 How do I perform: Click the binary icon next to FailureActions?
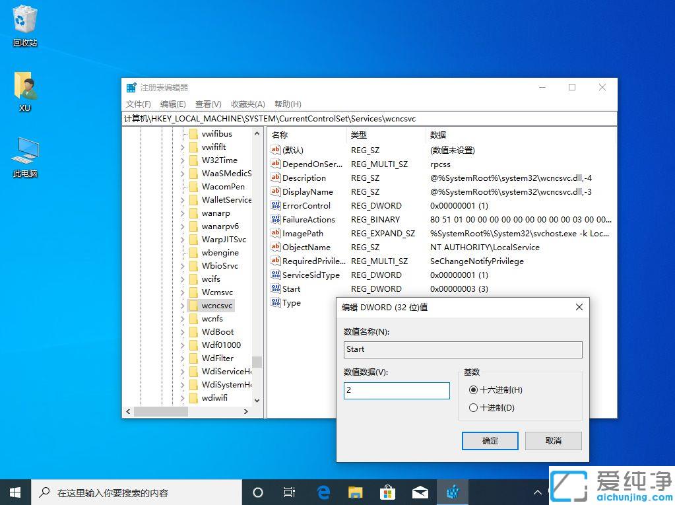pos(276,219)
